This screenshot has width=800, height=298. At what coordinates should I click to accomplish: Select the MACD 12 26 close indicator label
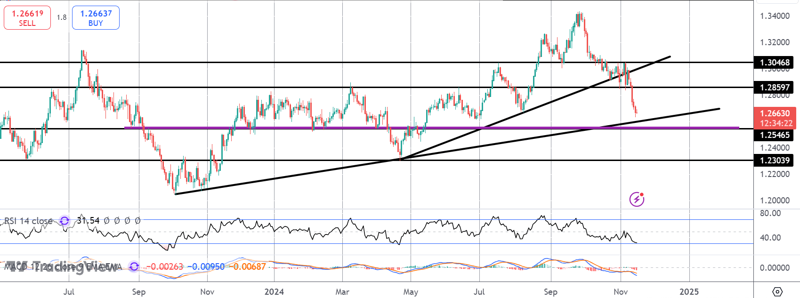coord(63,267)
